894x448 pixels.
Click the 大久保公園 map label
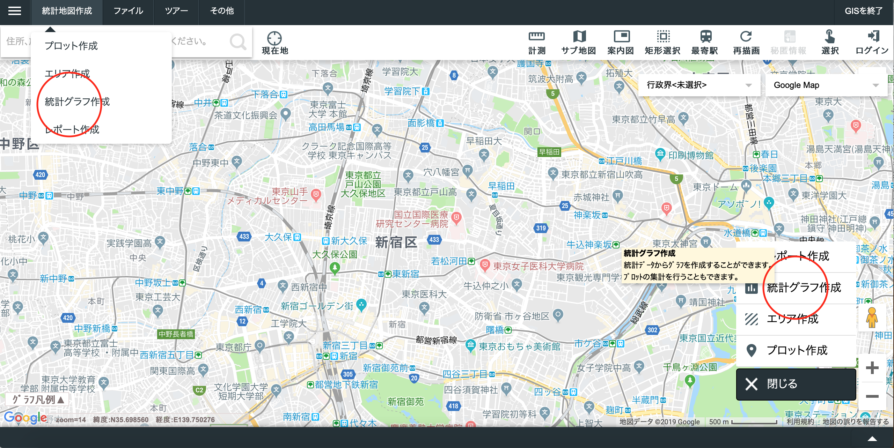335,255
